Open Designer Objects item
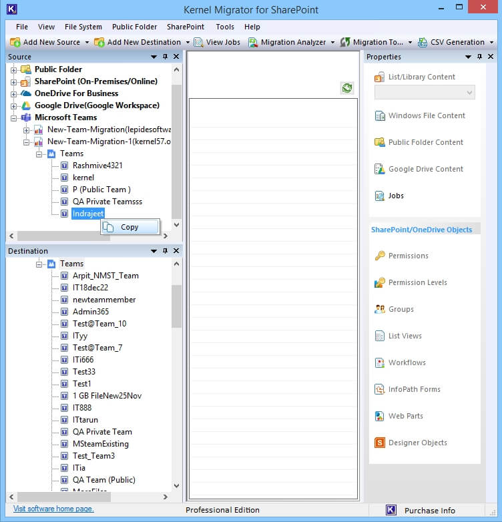 pyautogui.click(x=411, y=443)
